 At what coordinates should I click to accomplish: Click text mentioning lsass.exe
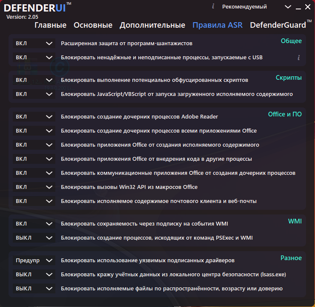pyautogui.click(x=173, y=275)
